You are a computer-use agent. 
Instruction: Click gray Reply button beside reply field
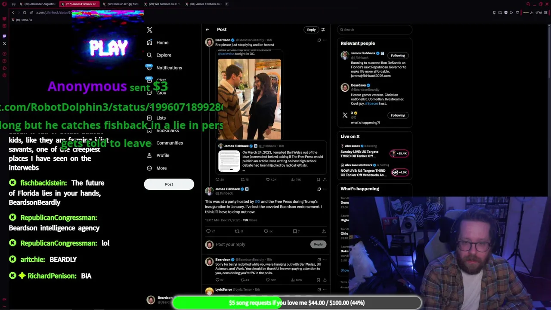point(318,245)
